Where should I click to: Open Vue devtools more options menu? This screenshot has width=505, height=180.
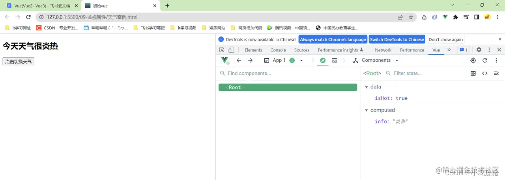click(x=496, y=61)
